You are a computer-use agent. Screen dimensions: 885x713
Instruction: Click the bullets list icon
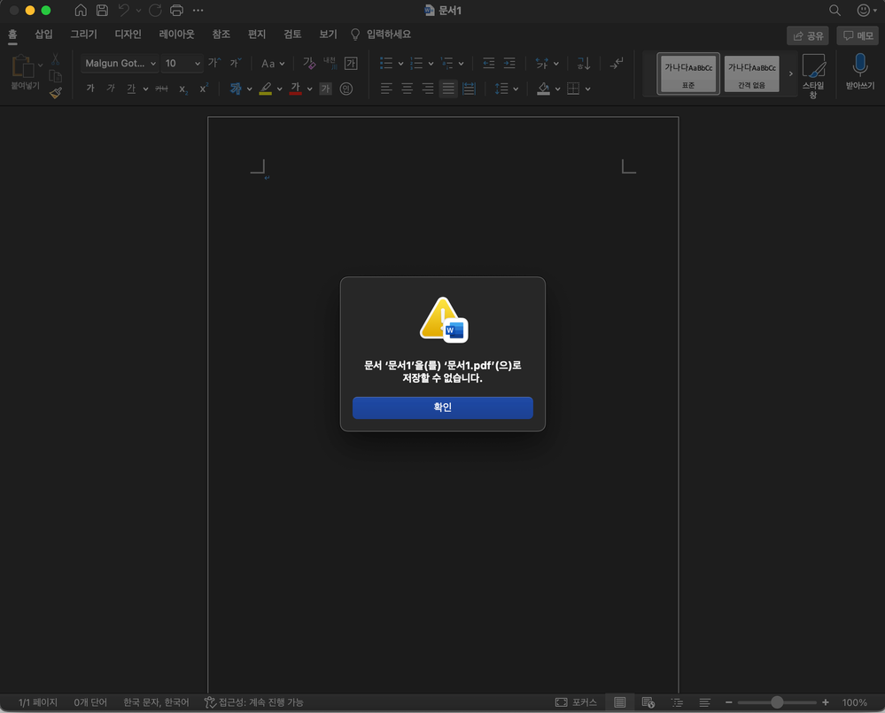click(386, 63)
